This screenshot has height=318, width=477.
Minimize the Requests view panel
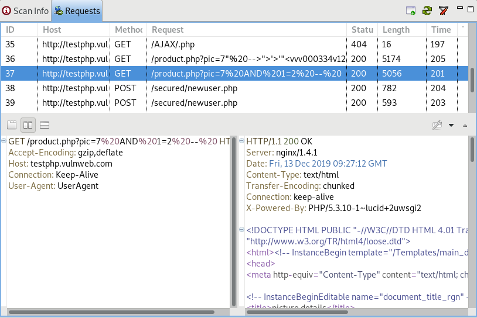[x=459, y=9]
